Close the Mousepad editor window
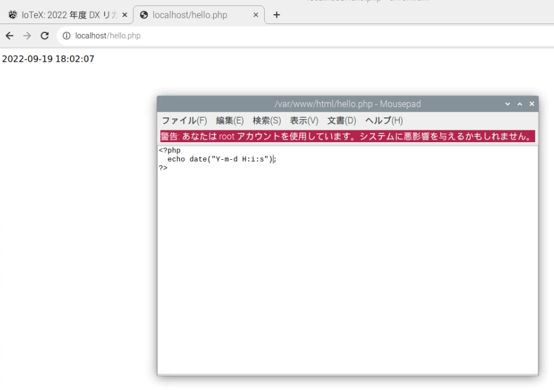Viewport: 554px width, 390px height. [x=532, y=104]
